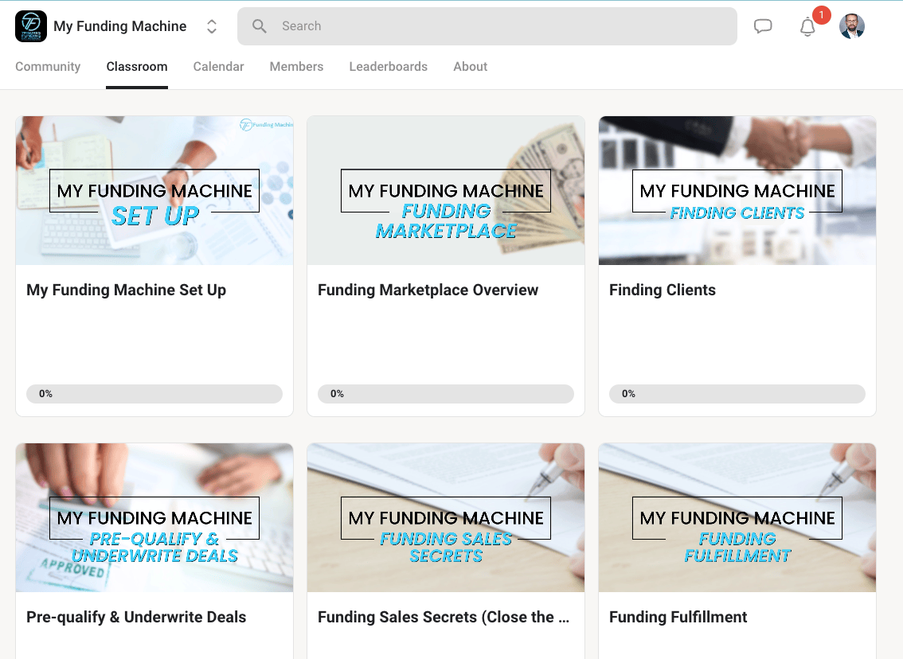Open the chat messages icon

763,26
